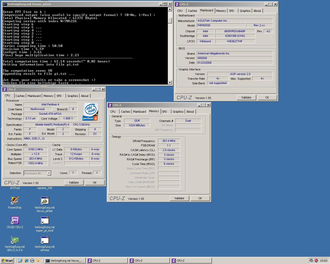Select SPD tab in the Memory CPU-Z window
Screen dimensions: 330x264
(164, 112)
